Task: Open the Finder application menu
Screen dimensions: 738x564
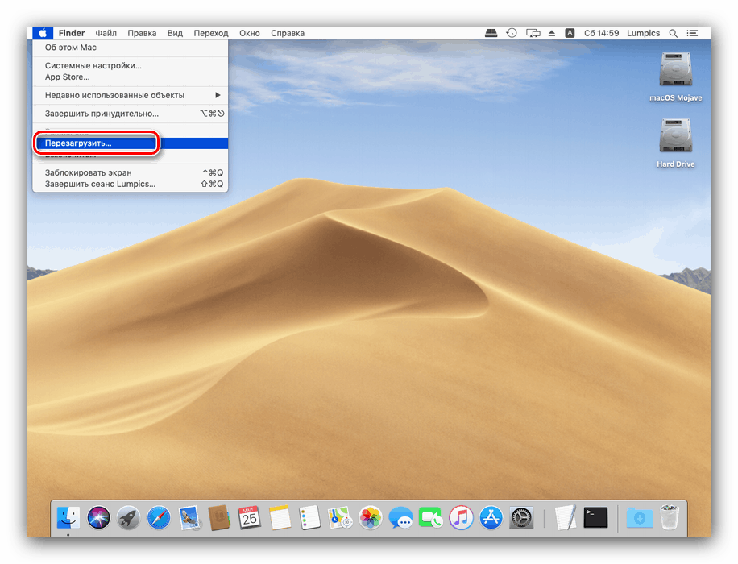Action: coord(72,33)
